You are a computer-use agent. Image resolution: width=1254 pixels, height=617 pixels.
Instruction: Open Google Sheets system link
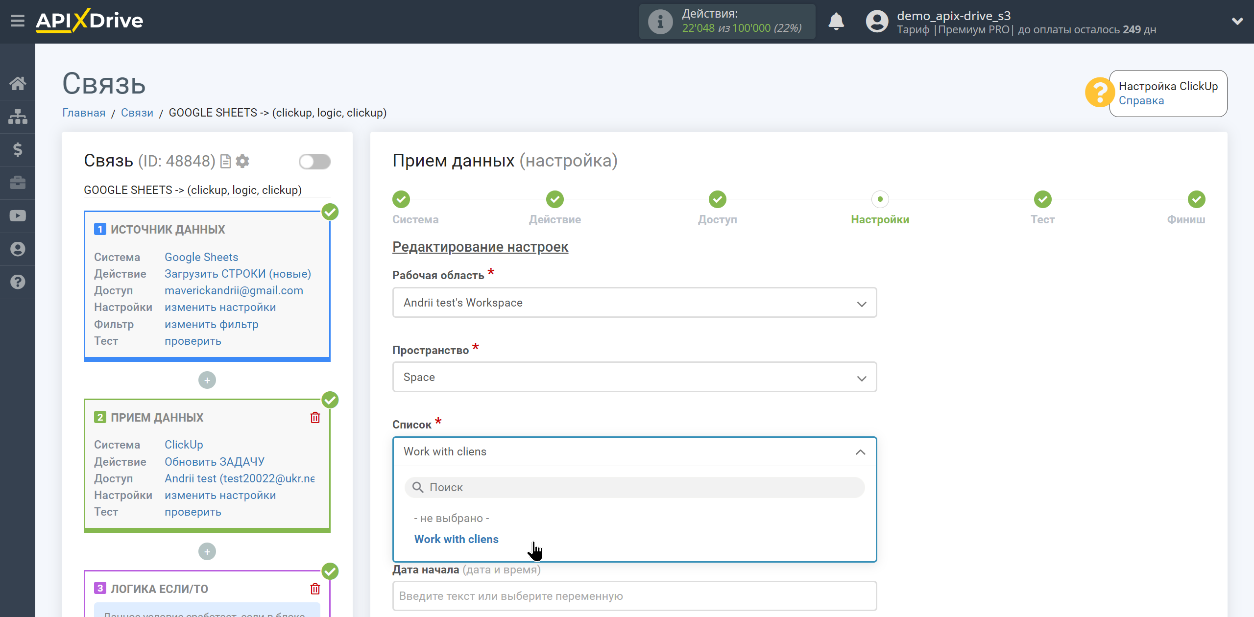click(x=201, y=257)
